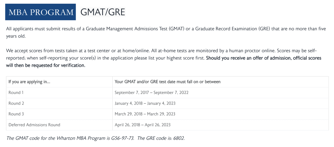Select the Round 3 table cell

(16, 114)
